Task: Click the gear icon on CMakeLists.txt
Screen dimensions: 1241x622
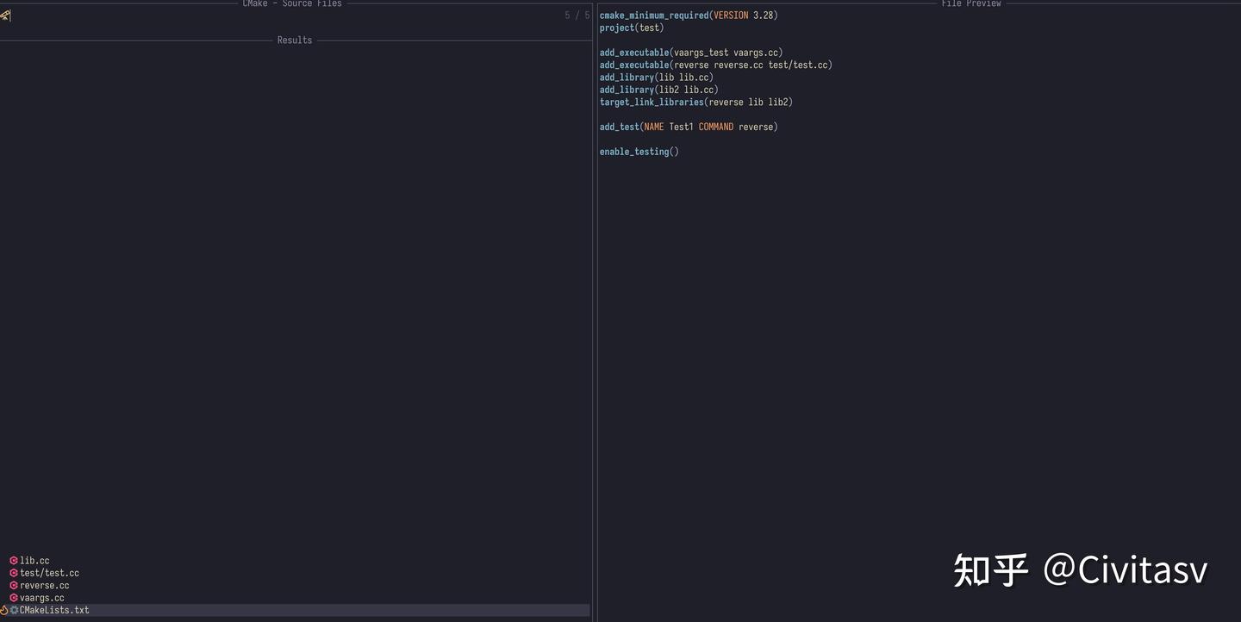Action: click(14, 610)
